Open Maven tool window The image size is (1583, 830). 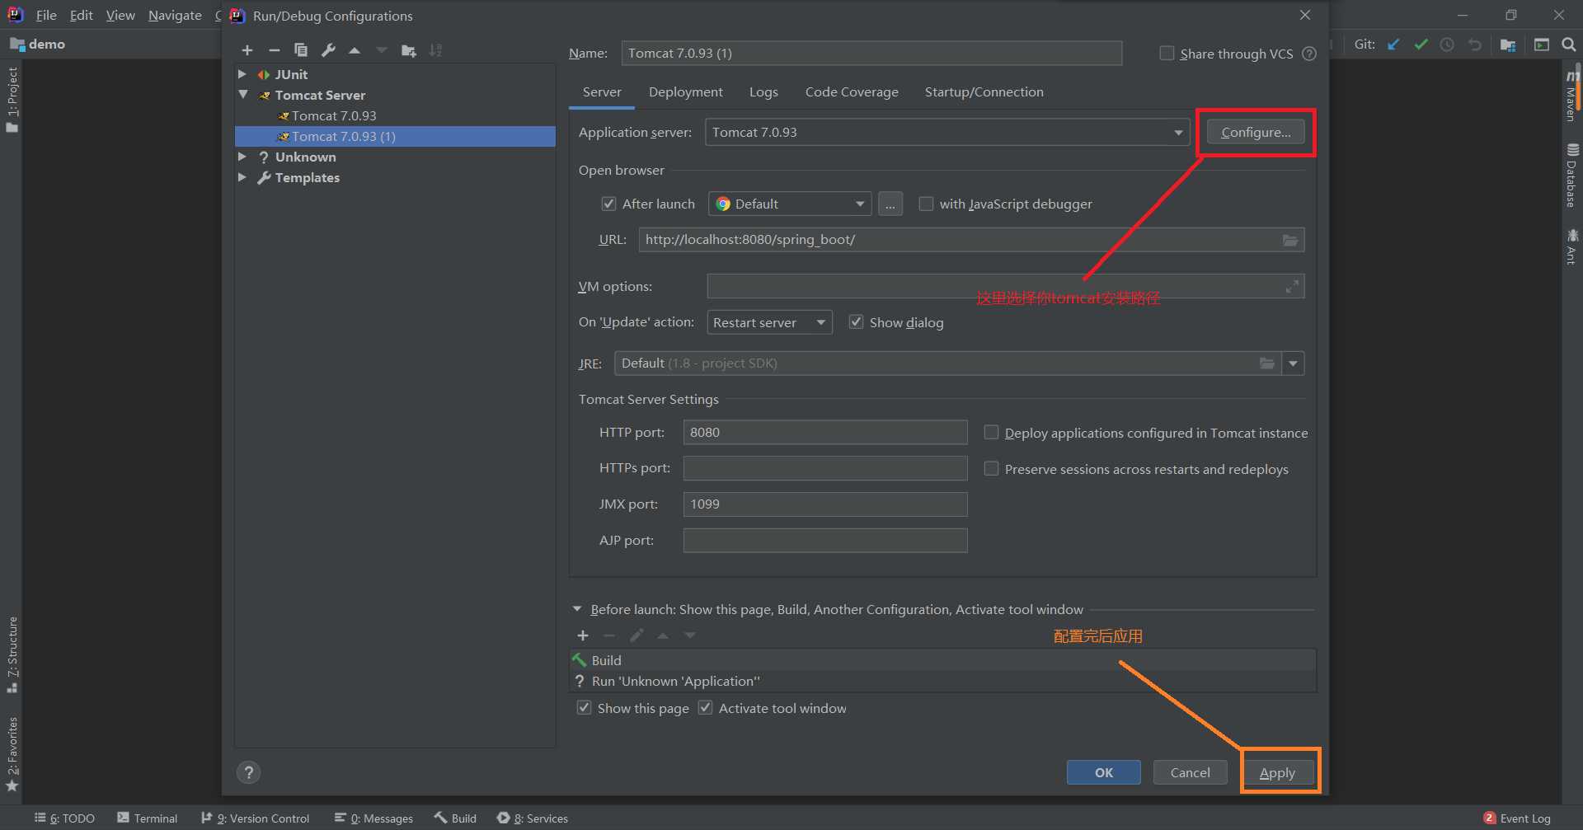tap(1572, 96)
